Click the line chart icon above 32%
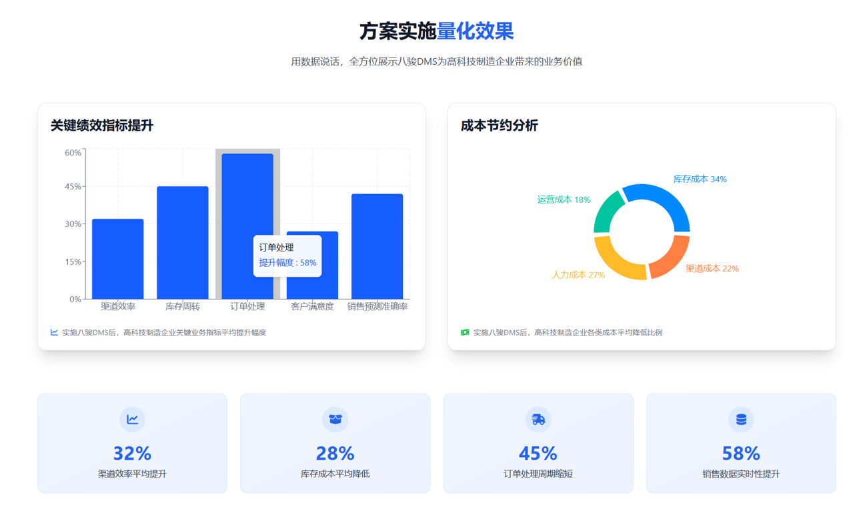The image size is (853, 523). point(132,420)
